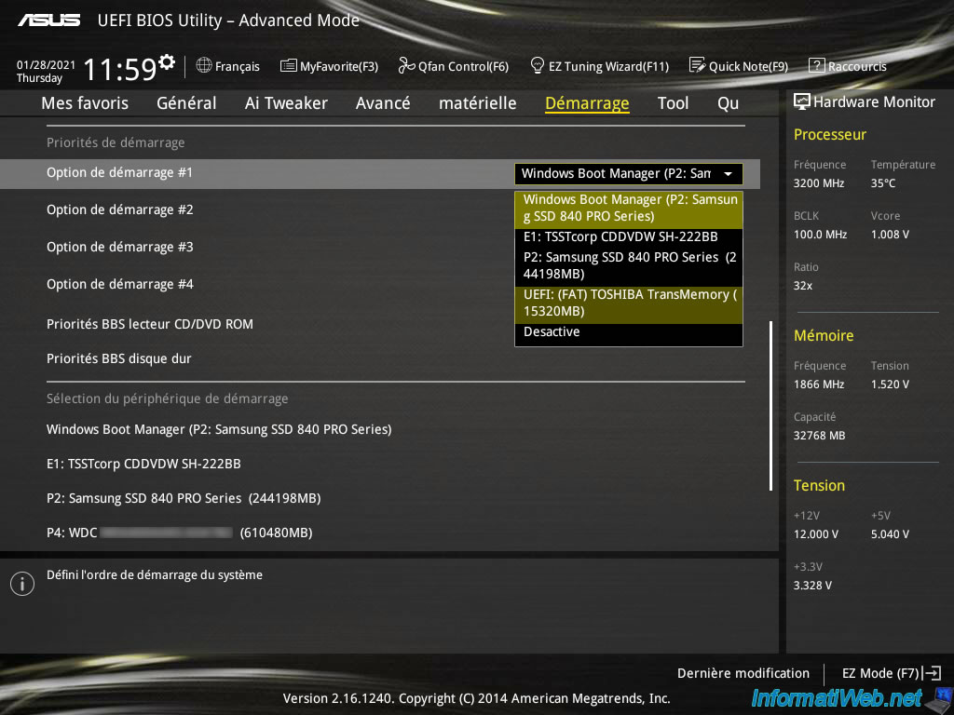Select the Démarrage tab

pyautogui.click(x=587, y=103)
